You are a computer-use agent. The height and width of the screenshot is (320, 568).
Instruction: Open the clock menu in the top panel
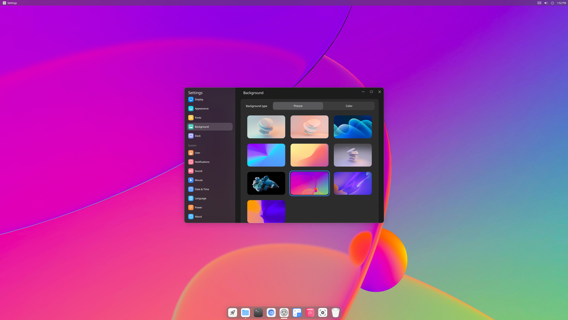point(560,3)
